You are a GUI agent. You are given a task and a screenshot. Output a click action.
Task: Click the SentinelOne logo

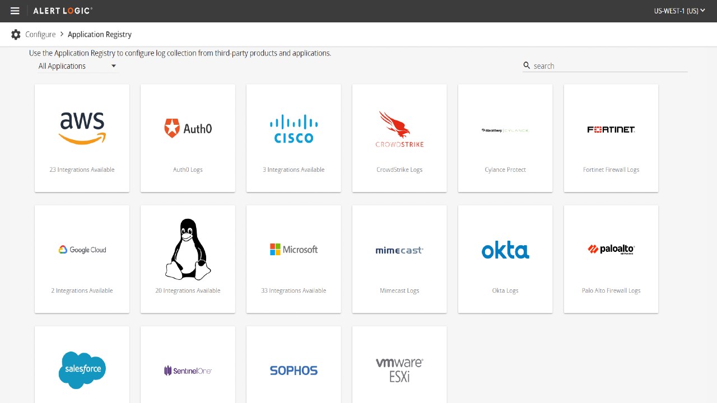(x=188, y=371)
